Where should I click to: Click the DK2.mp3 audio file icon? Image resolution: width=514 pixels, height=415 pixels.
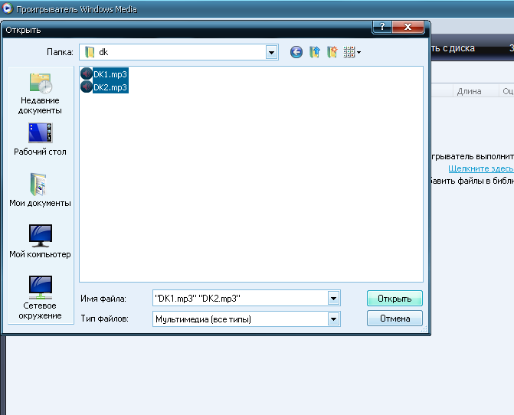click(87, 87)
